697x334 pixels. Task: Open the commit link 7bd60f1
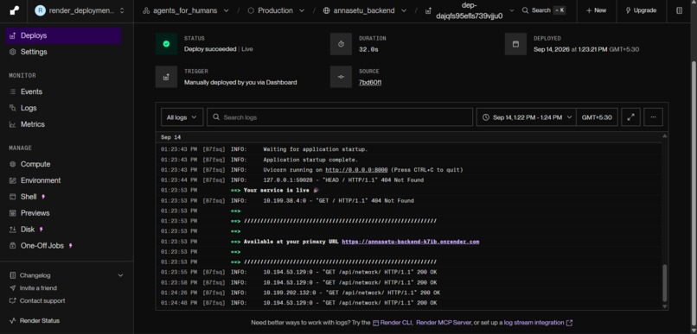(x=370, y=83)
